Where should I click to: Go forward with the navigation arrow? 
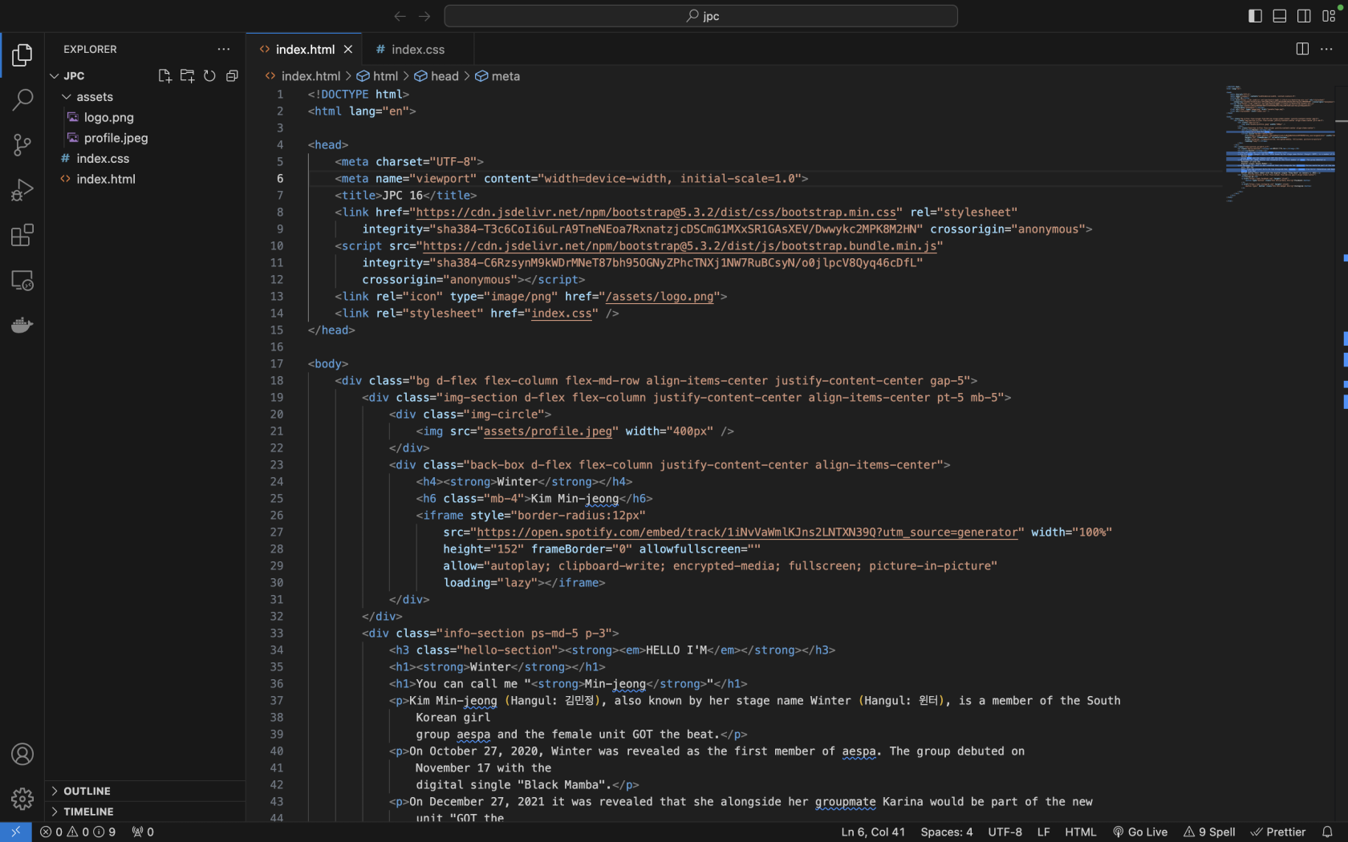click(424, 16)
